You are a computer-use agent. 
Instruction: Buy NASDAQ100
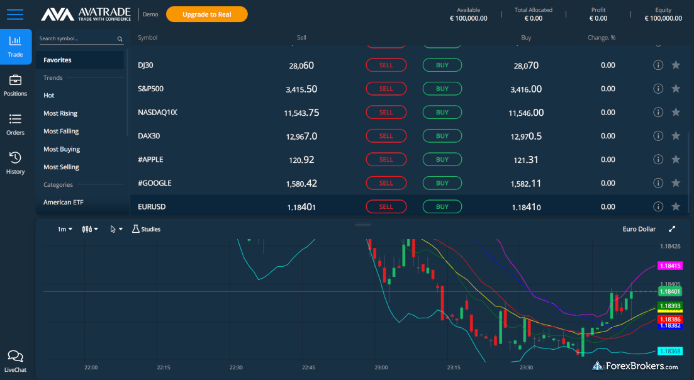coord(442,112)
